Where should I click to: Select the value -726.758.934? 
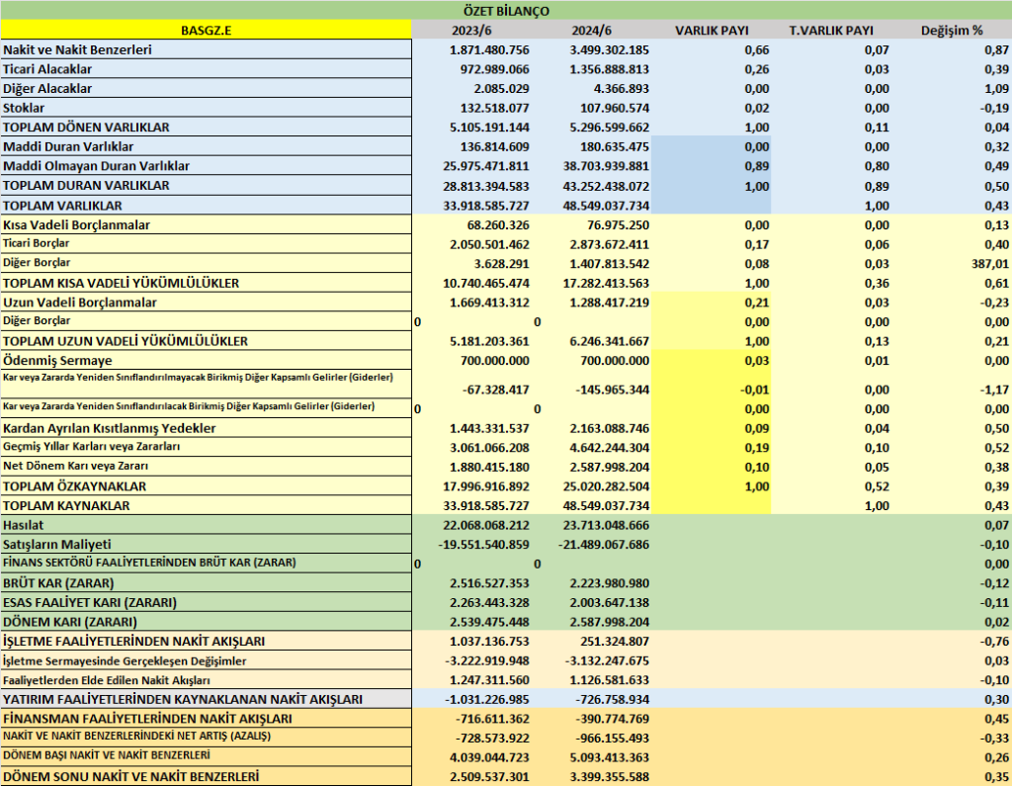(612, 699)
